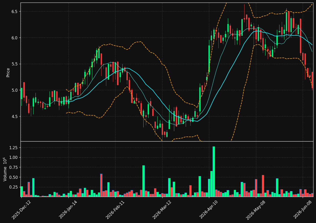316x223 pixels.
Task: Click the Price axis title
Action: tap(8, 72)
